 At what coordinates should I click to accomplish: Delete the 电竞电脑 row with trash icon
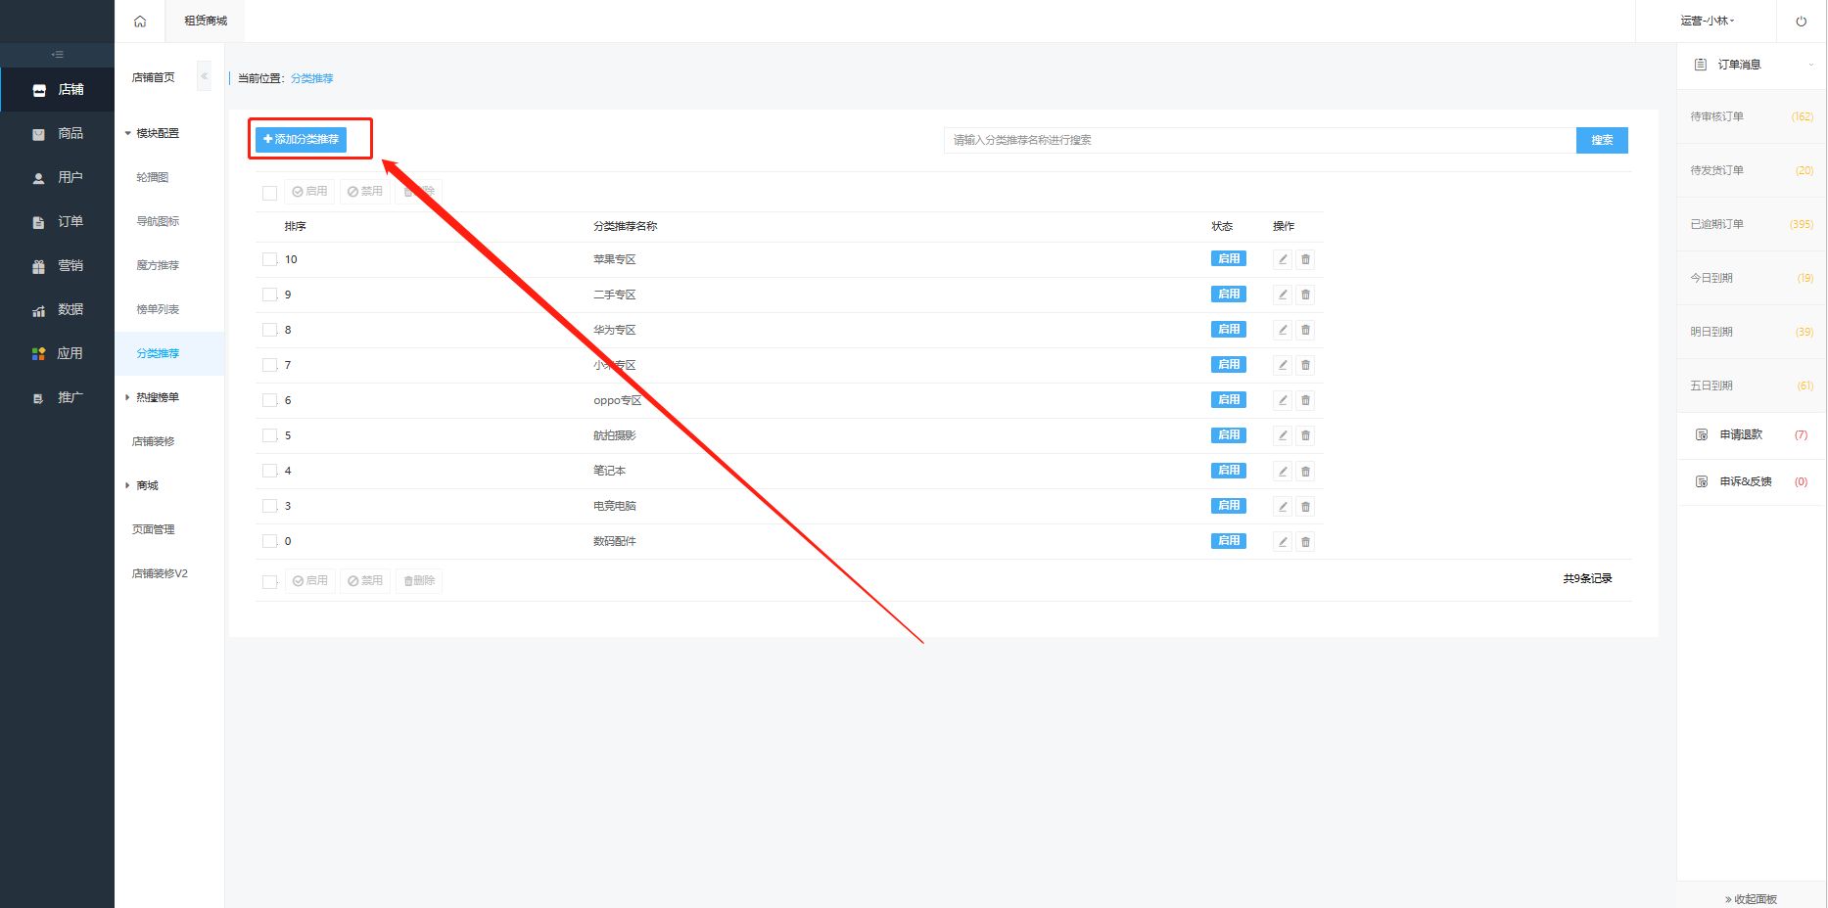click(x=1305, y=506)
